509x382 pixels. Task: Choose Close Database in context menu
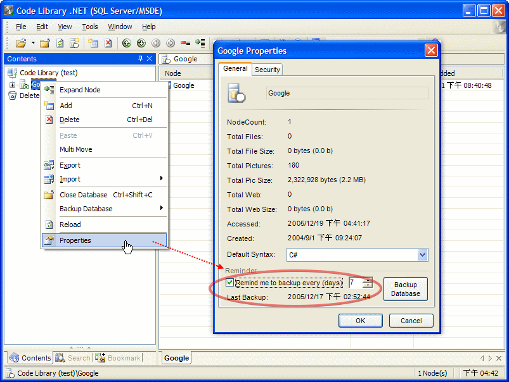104,195
